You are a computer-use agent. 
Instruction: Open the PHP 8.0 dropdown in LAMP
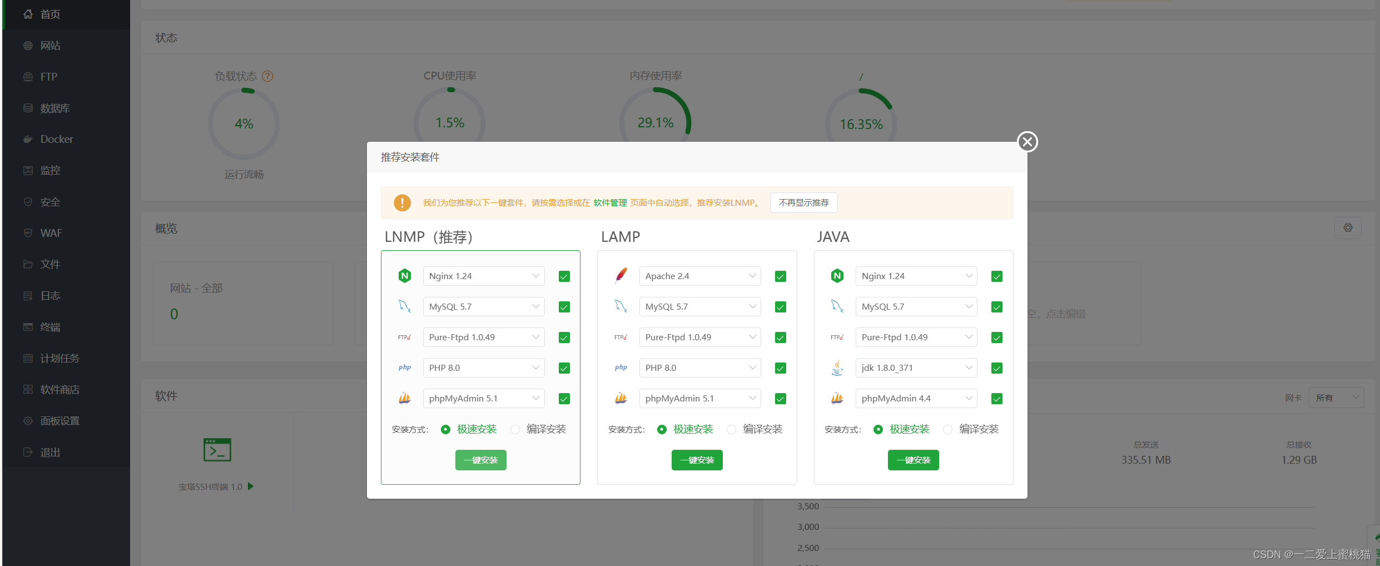click(x=700, y=368)
